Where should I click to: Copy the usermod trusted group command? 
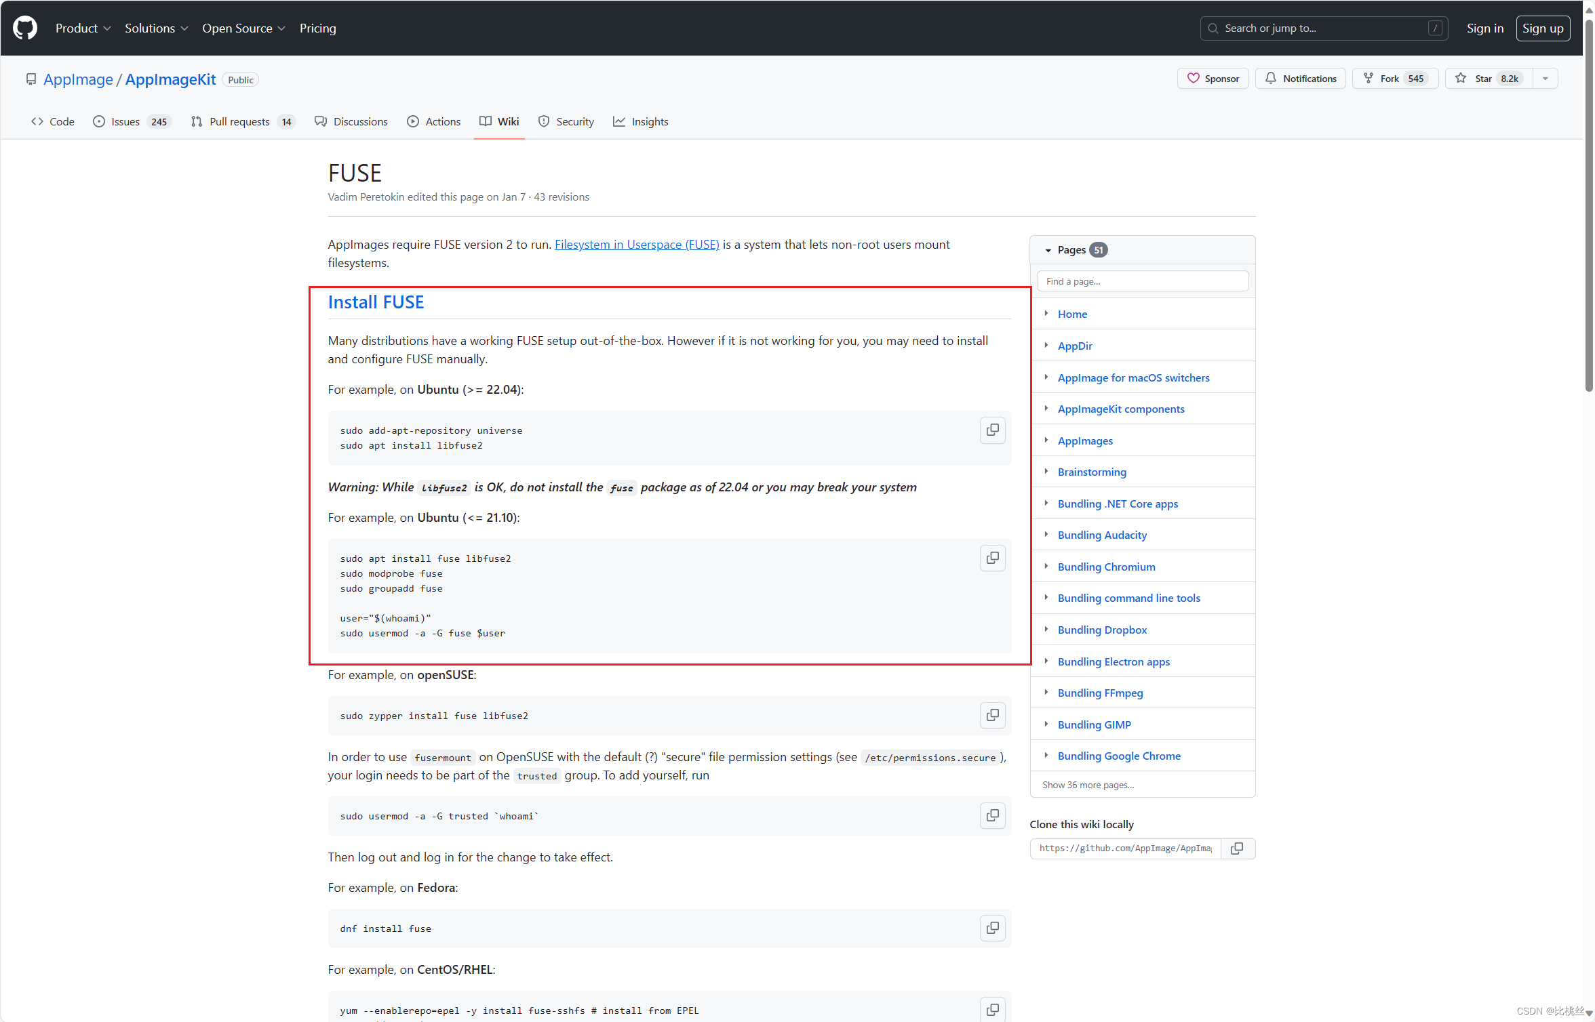(x=992, y=816)
